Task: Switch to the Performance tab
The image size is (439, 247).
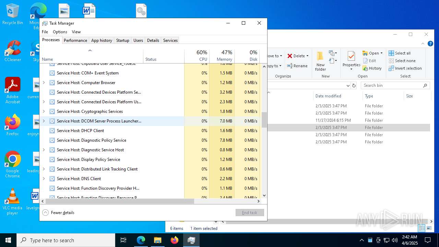Action: [75, 40]
